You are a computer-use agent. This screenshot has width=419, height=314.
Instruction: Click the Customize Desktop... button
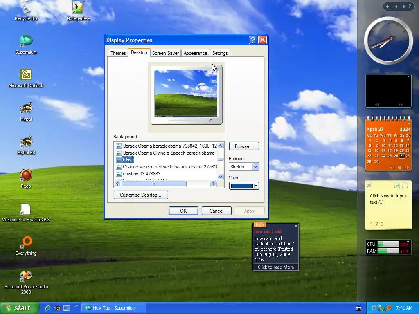(141, 195)
